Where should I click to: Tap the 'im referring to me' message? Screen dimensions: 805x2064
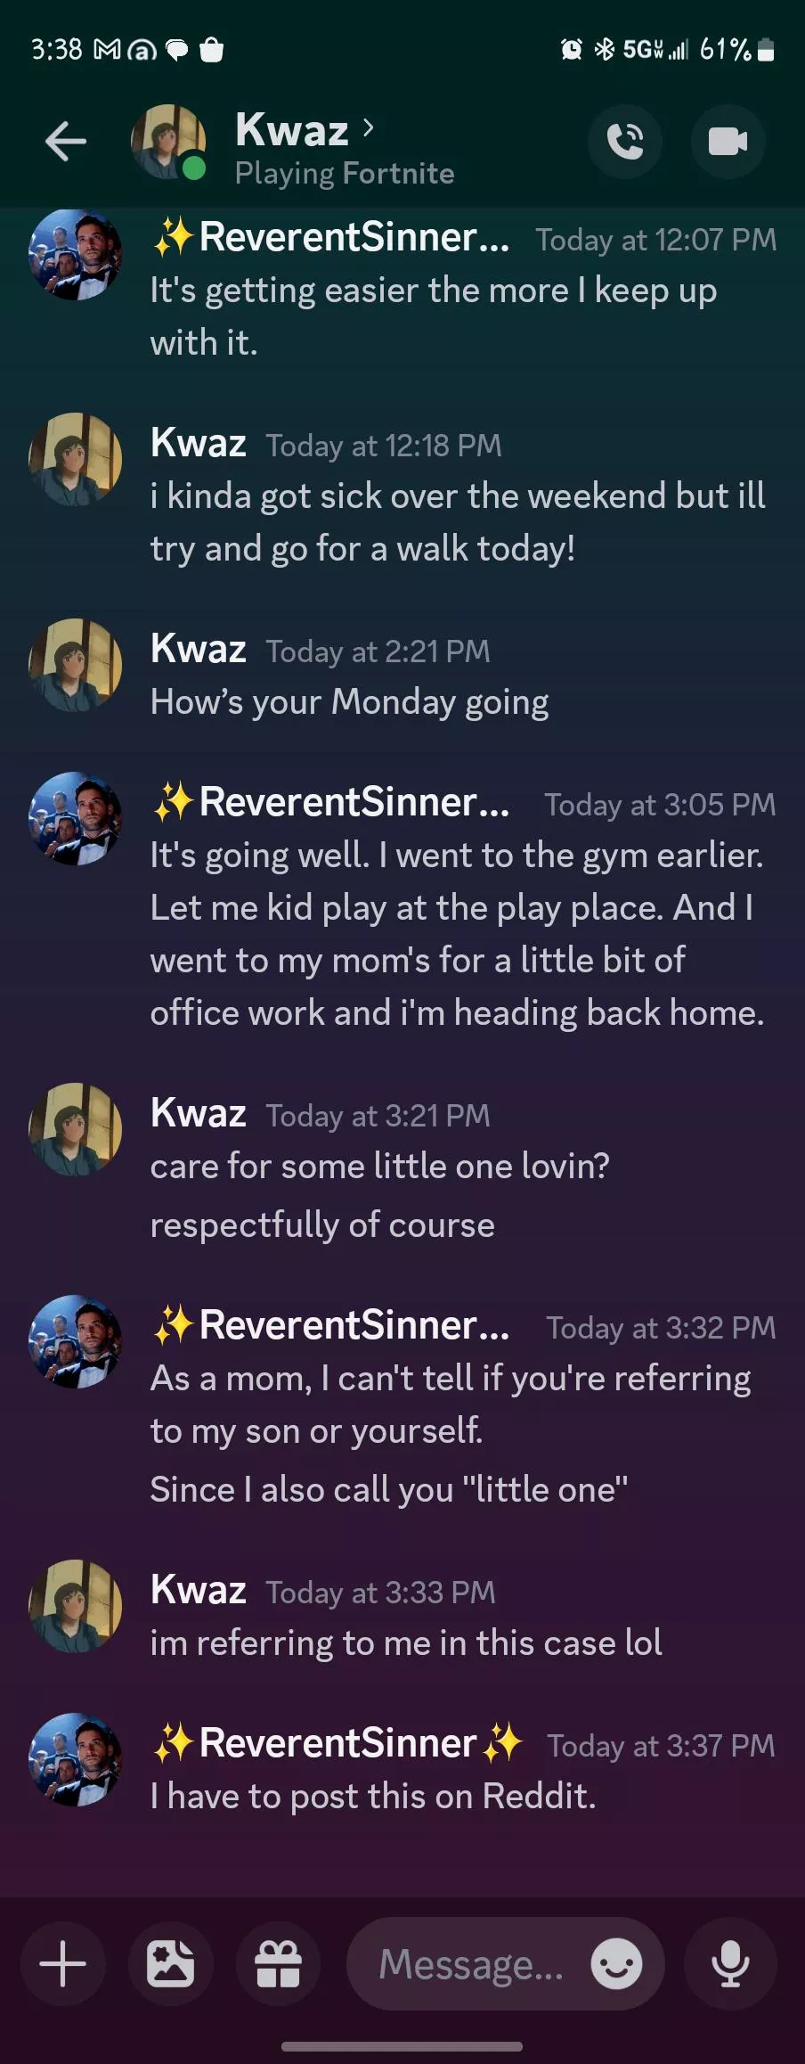pyautogui.click(x=406, y=1643)
